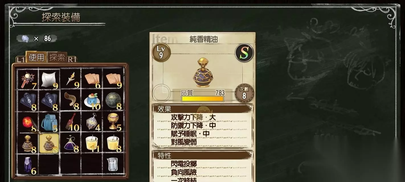The height and width of the screenshot is (182, 405).
Task: Select the purple crystal vial with count 6
Action: [x=28, y=165]
